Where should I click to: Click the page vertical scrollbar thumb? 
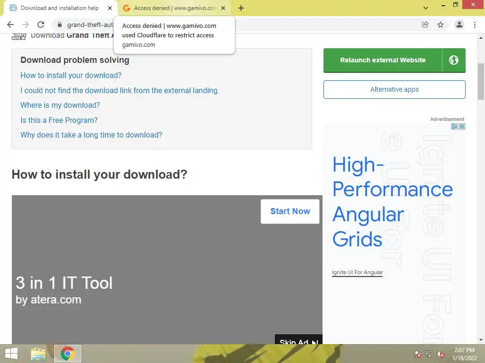481,82
